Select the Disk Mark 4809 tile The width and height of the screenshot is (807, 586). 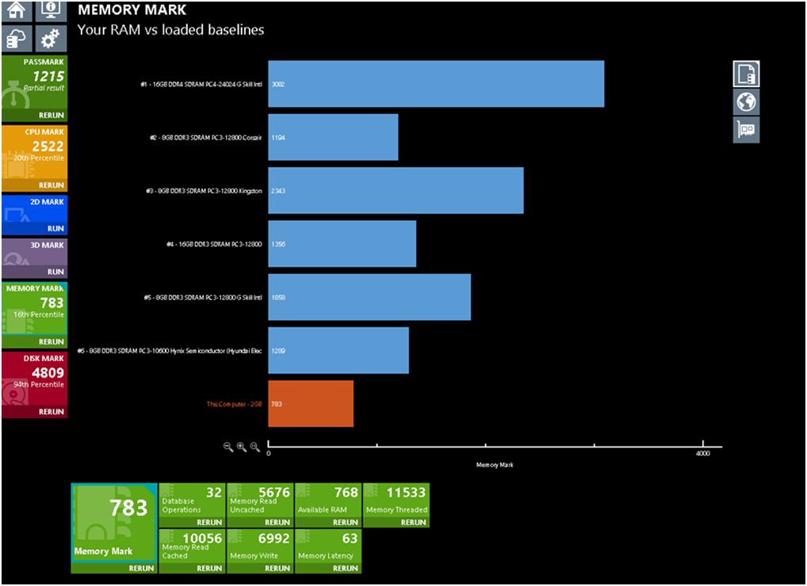(x=34, y=379)
